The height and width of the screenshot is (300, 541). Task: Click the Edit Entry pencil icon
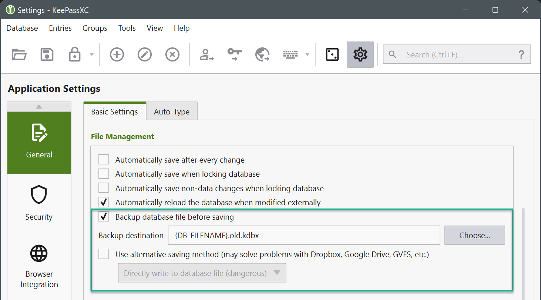coord(145,55)
